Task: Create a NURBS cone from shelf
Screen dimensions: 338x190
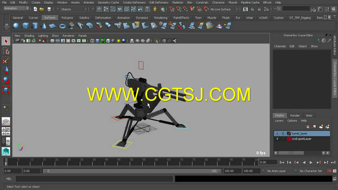Action: [x=44, y=26]
